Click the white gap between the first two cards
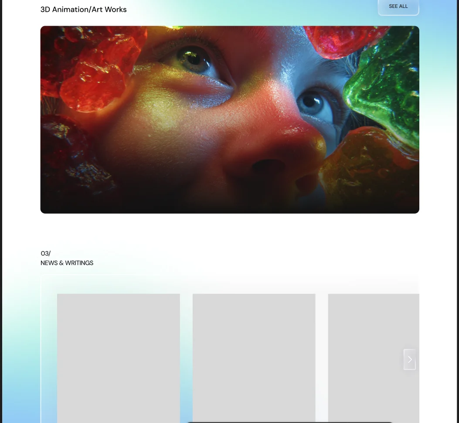This screenshot has width=459, height=423. (186, 358)
